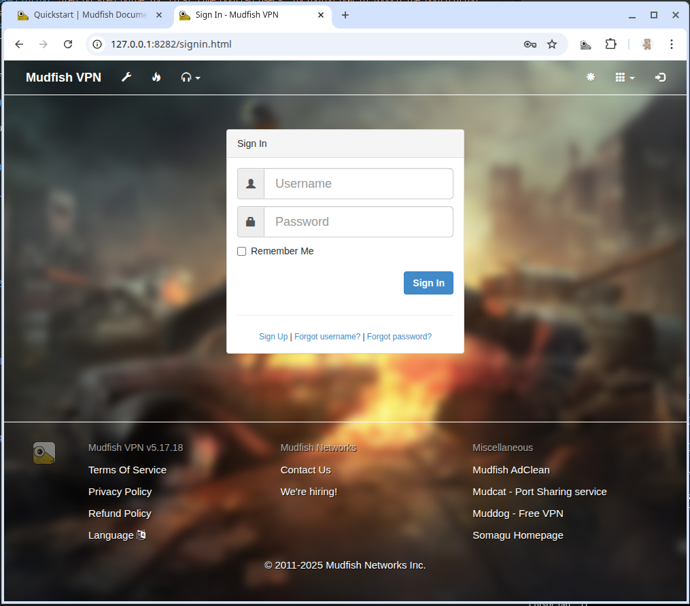The height and width of the screenshot is (606, 690).
Task: Follow the Forgot username? link
Action: (x=327, y=337)
